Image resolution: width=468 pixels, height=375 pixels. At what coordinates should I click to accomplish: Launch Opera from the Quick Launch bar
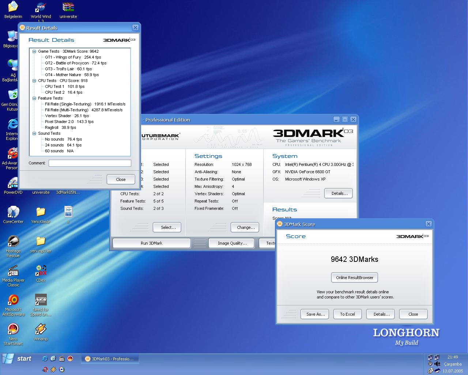pyautogui.click(x=45, y=369)
